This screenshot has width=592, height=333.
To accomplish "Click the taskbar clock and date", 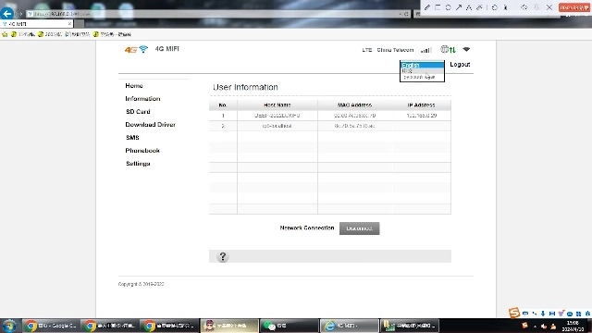I will pyautogui.click(x=573, y=326).
